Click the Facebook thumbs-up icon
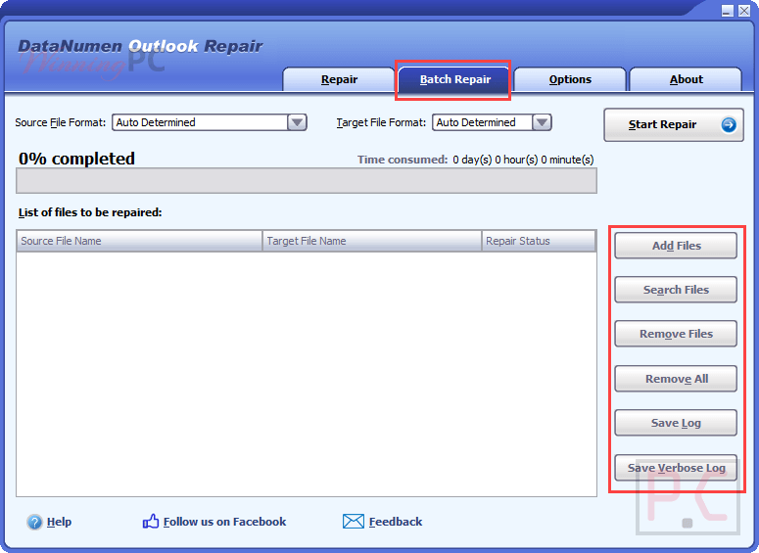 (151, 521)
